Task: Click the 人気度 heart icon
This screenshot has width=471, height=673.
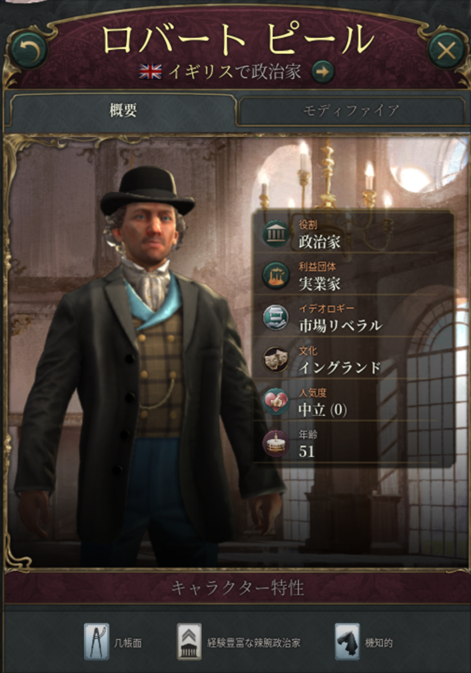Action: pos(275,402)
